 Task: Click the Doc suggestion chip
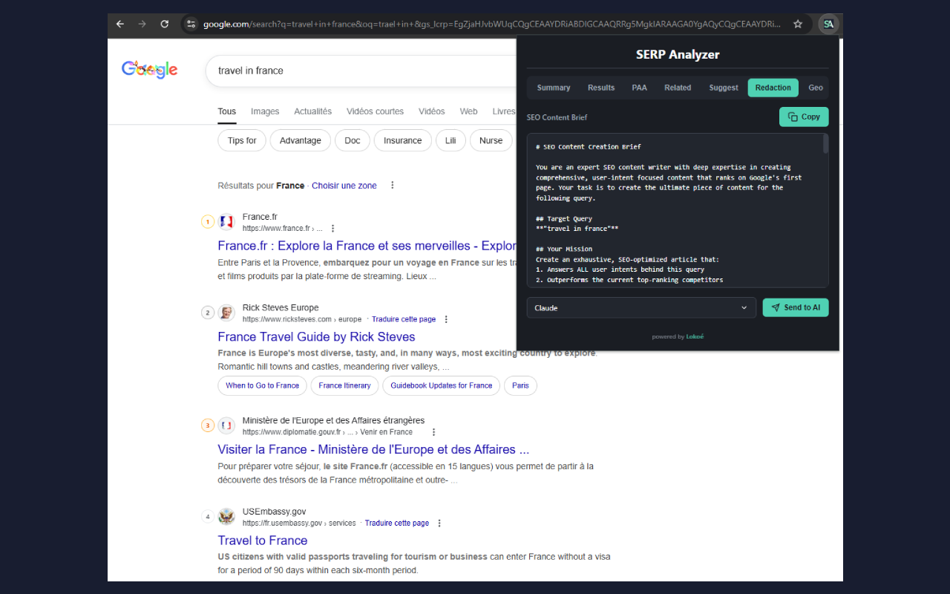point(353,140)
